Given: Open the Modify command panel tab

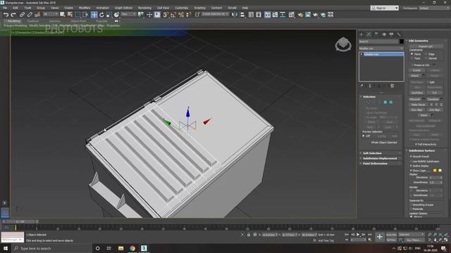Looking at the screenshot, I should [369, 34].
